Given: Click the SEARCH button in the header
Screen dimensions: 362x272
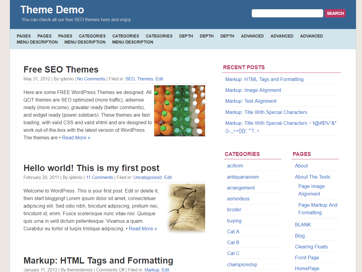Looking at the screenshot, I should coord(335,13).
